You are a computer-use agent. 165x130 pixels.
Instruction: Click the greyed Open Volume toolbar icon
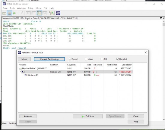[x=22, y=13]
